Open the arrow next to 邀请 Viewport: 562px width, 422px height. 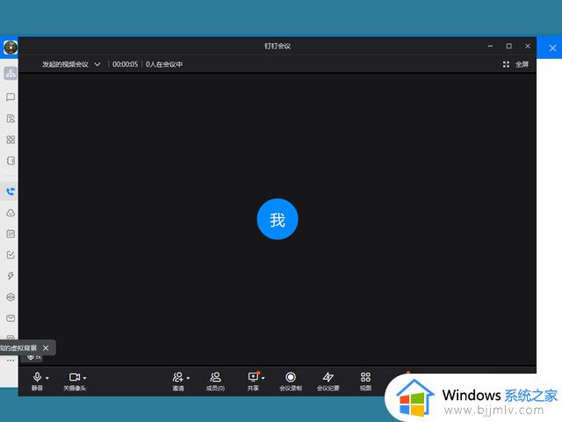point(188,378)
